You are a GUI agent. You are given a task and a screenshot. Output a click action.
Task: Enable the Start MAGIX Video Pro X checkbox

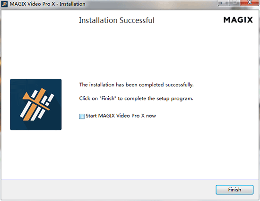(82, 116)
